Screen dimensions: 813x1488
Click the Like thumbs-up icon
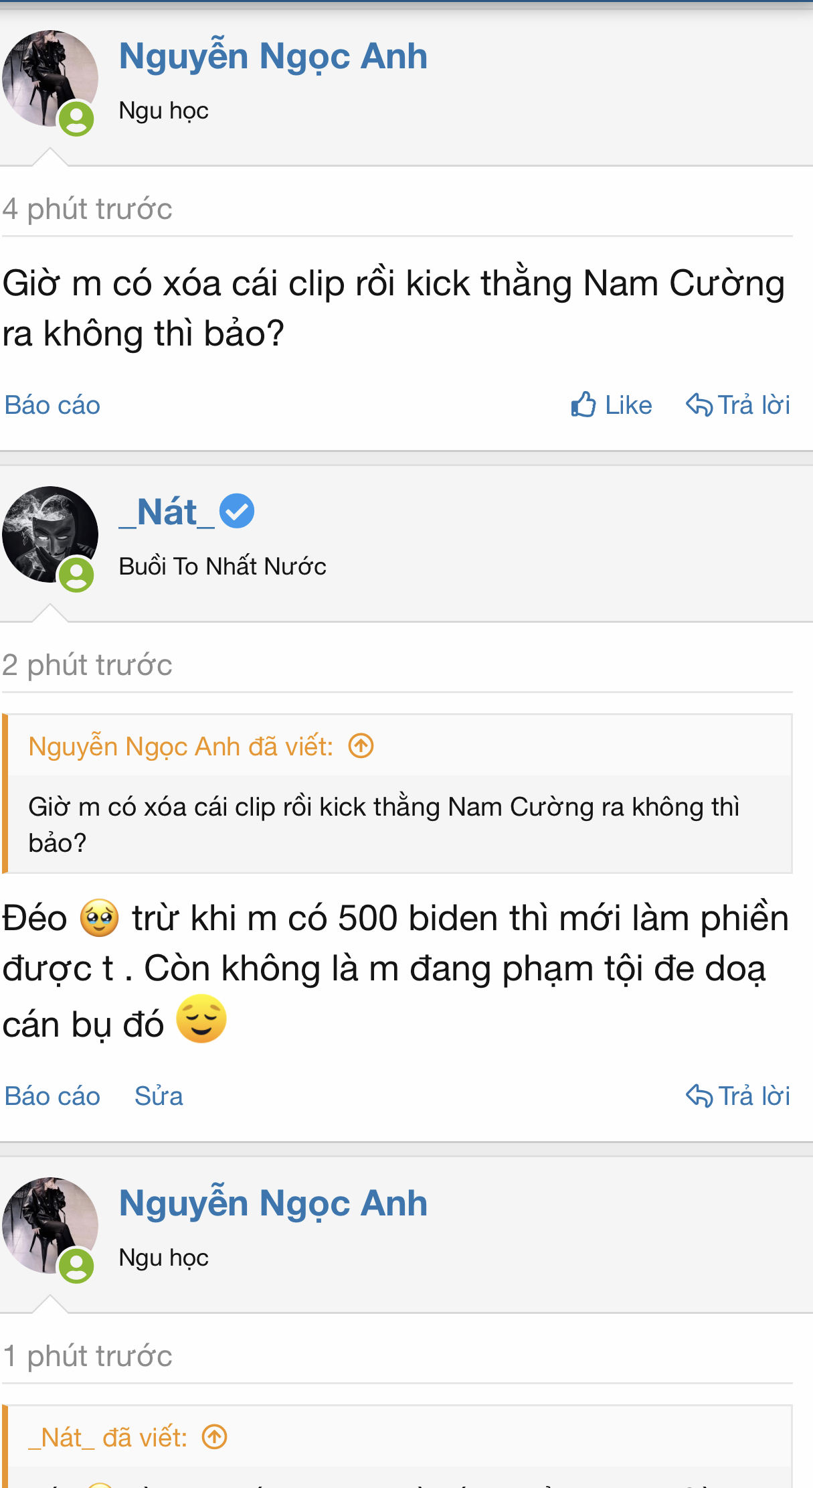click(x=583, y=404)
